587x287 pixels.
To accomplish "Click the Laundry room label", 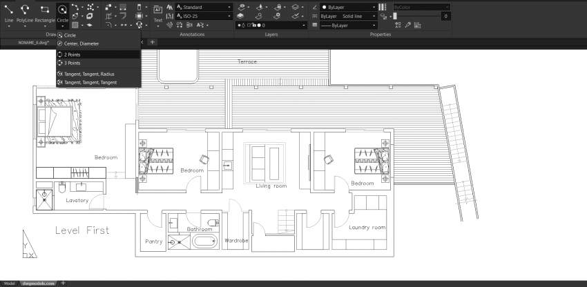I will pos(367,228).
